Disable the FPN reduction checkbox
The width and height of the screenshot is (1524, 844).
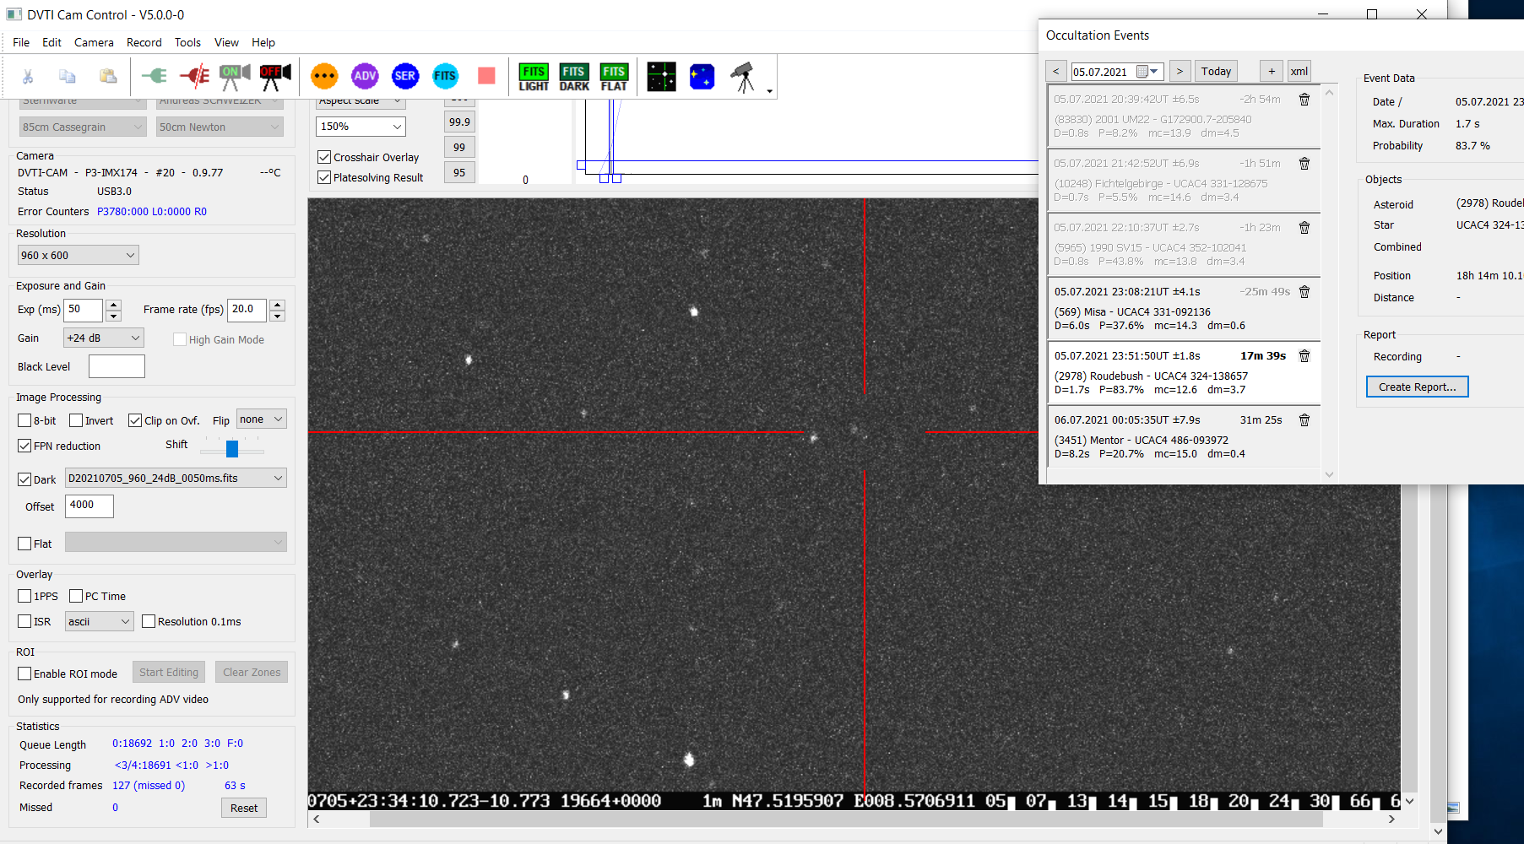(25, 446)
